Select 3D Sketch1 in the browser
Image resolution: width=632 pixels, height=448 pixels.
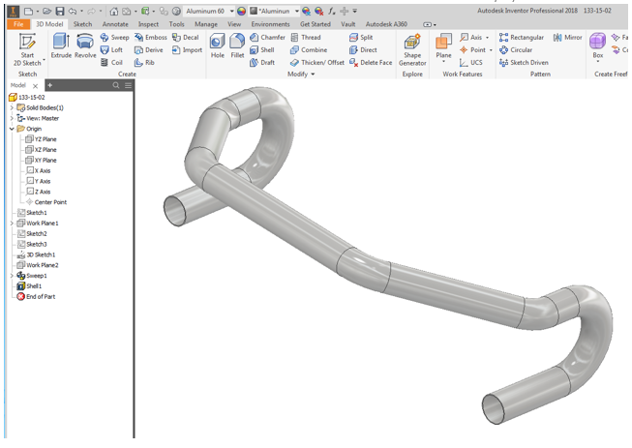[36, 254]
